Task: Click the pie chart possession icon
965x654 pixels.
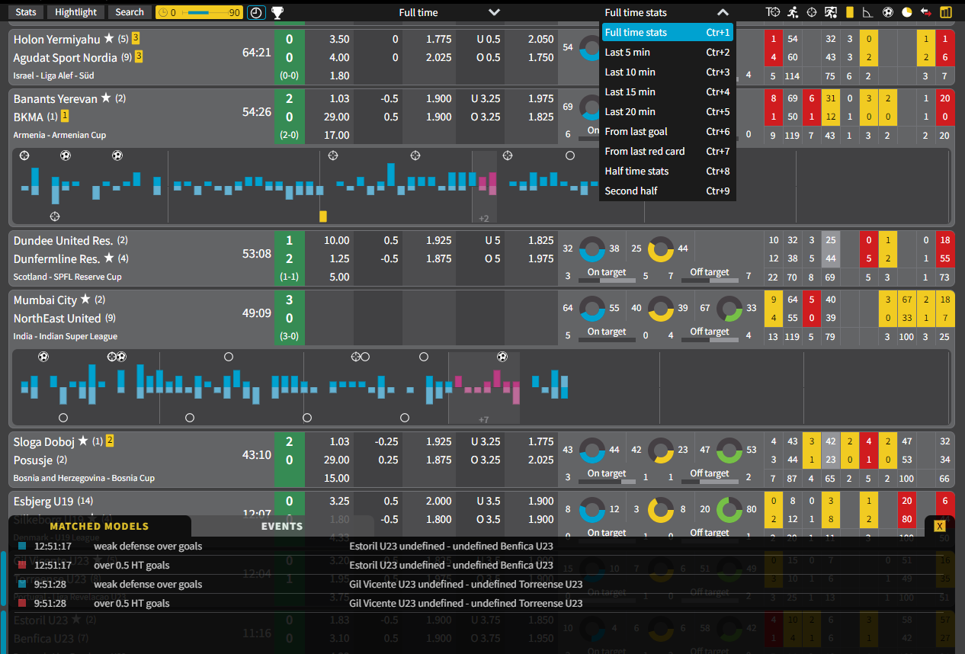Action: pos(906,12)
